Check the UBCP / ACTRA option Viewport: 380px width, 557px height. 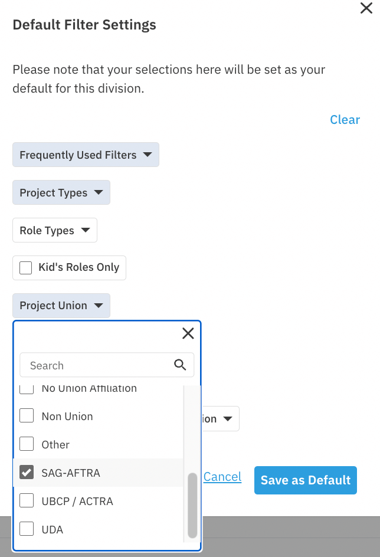pyautogui.click(x=27, y=500)
